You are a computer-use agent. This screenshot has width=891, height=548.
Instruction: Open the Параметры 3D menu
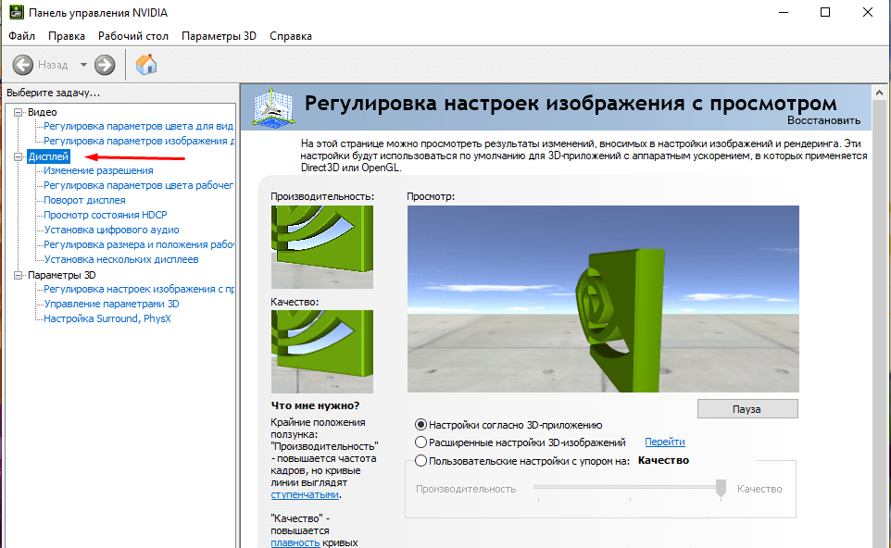pos(219,36)
